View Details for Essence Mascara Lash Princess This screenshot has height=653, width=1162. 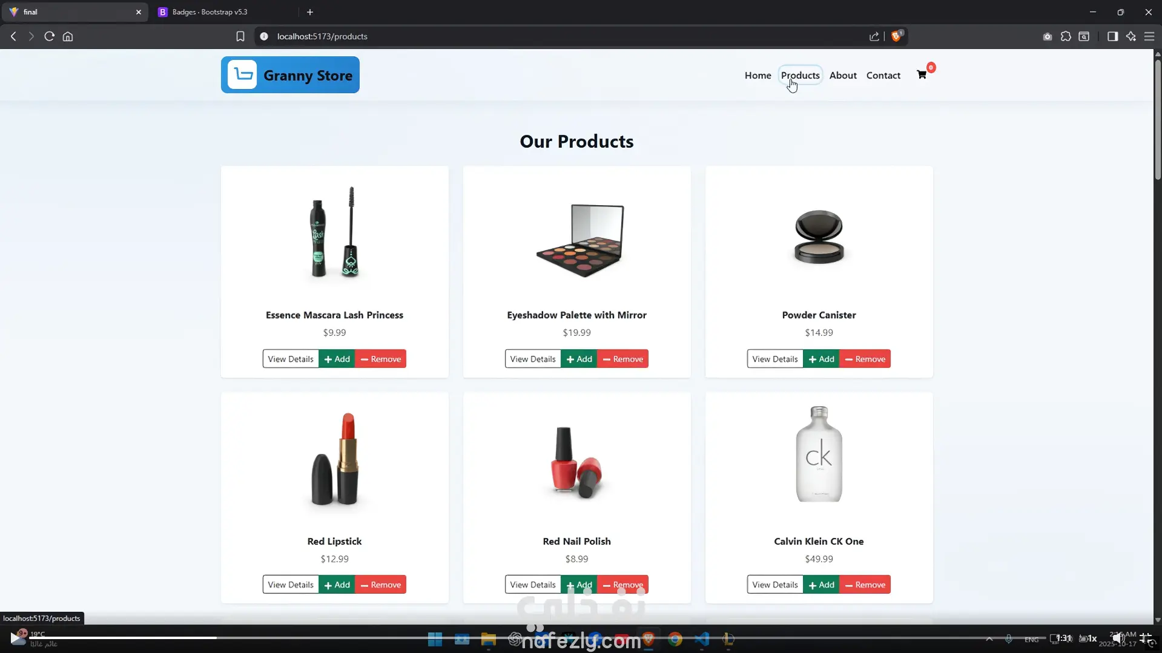pos(291,359)
